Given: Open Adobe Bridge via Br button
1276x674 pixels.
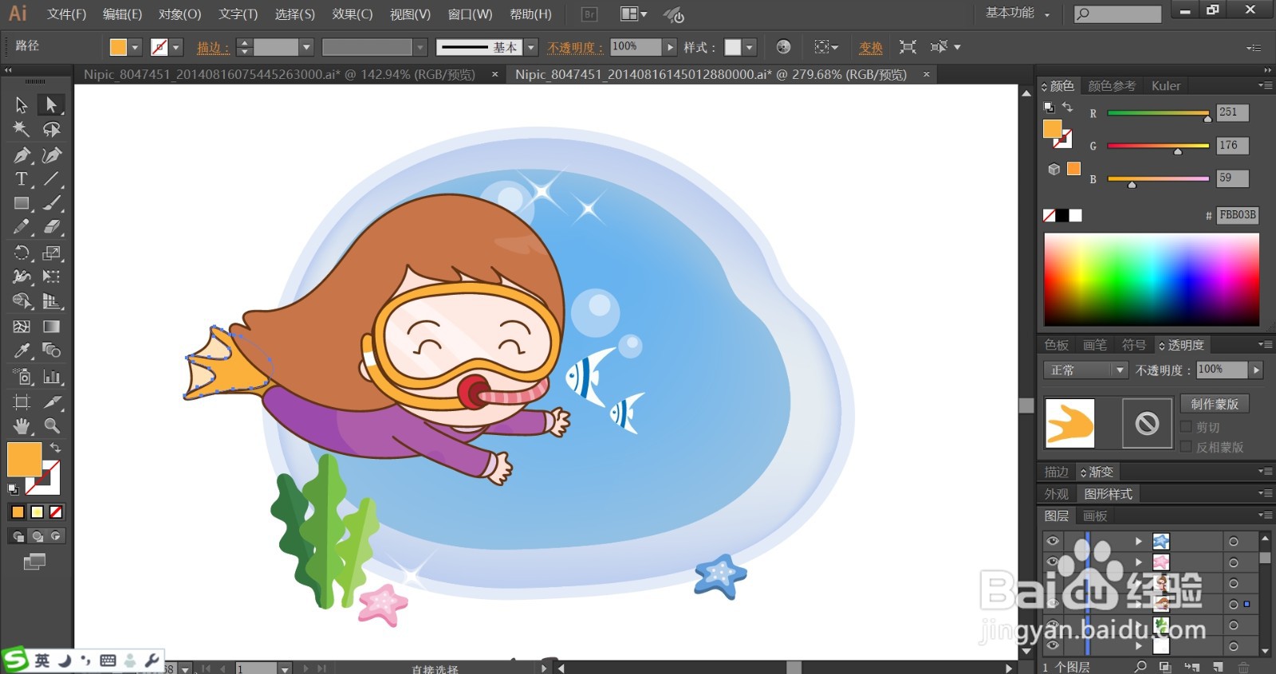Looking at the screenshot, I should 589,14.
